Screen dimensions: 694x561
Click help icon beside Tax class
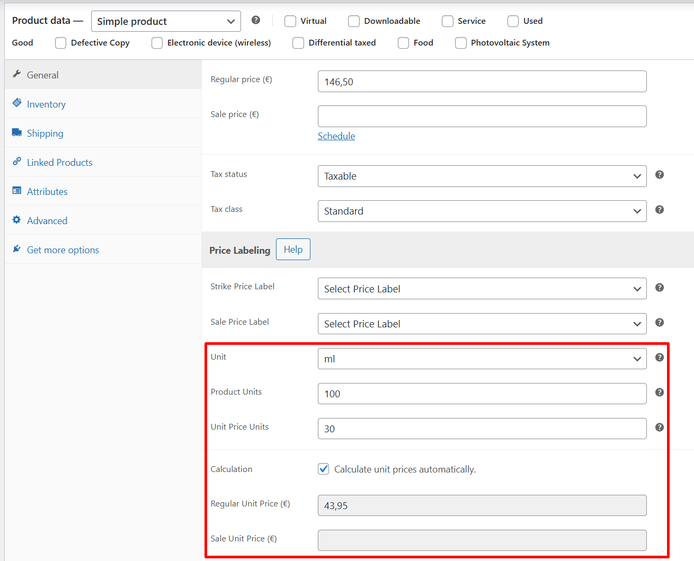[x=660, y=210]
